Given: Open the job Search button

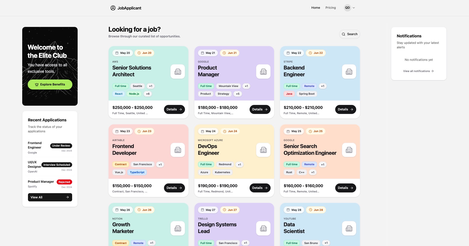Looking at the screenshot, I should (349, 34).
